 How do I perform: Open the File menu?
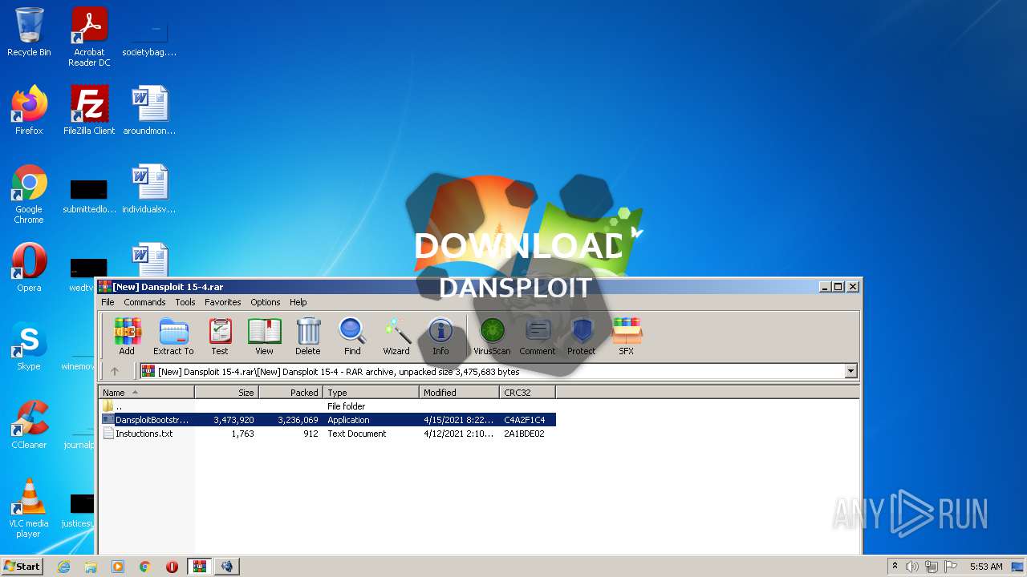108,302
